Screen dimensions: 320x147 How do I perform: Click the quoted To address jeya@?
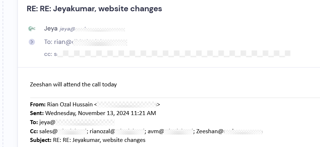77,122
